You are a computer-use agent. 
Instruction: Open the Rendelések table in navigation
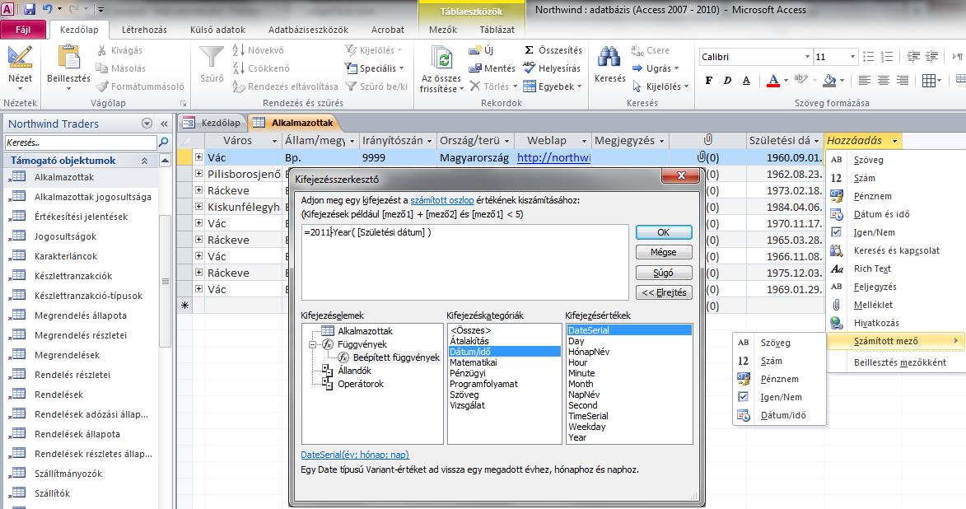click(58, 395)
